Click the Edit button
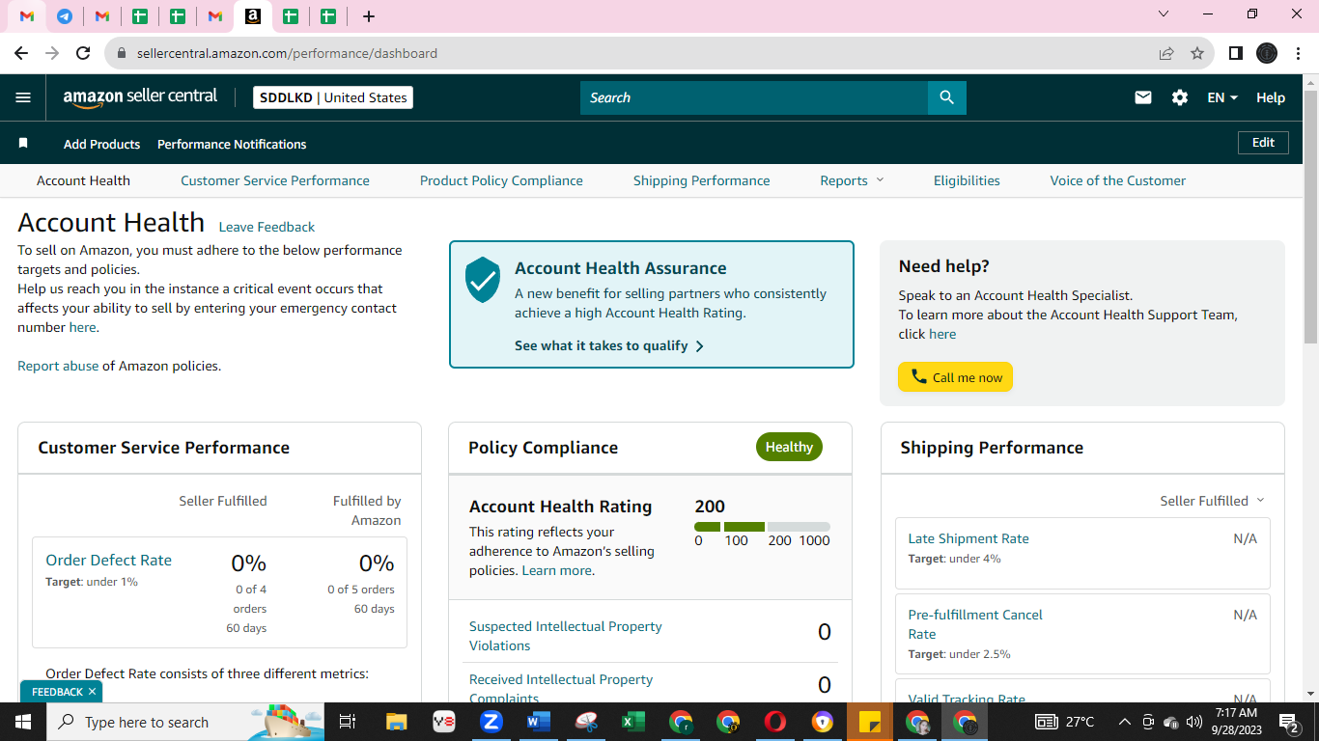Viewport: 1319px width, 741px height. coord(1263,143)
